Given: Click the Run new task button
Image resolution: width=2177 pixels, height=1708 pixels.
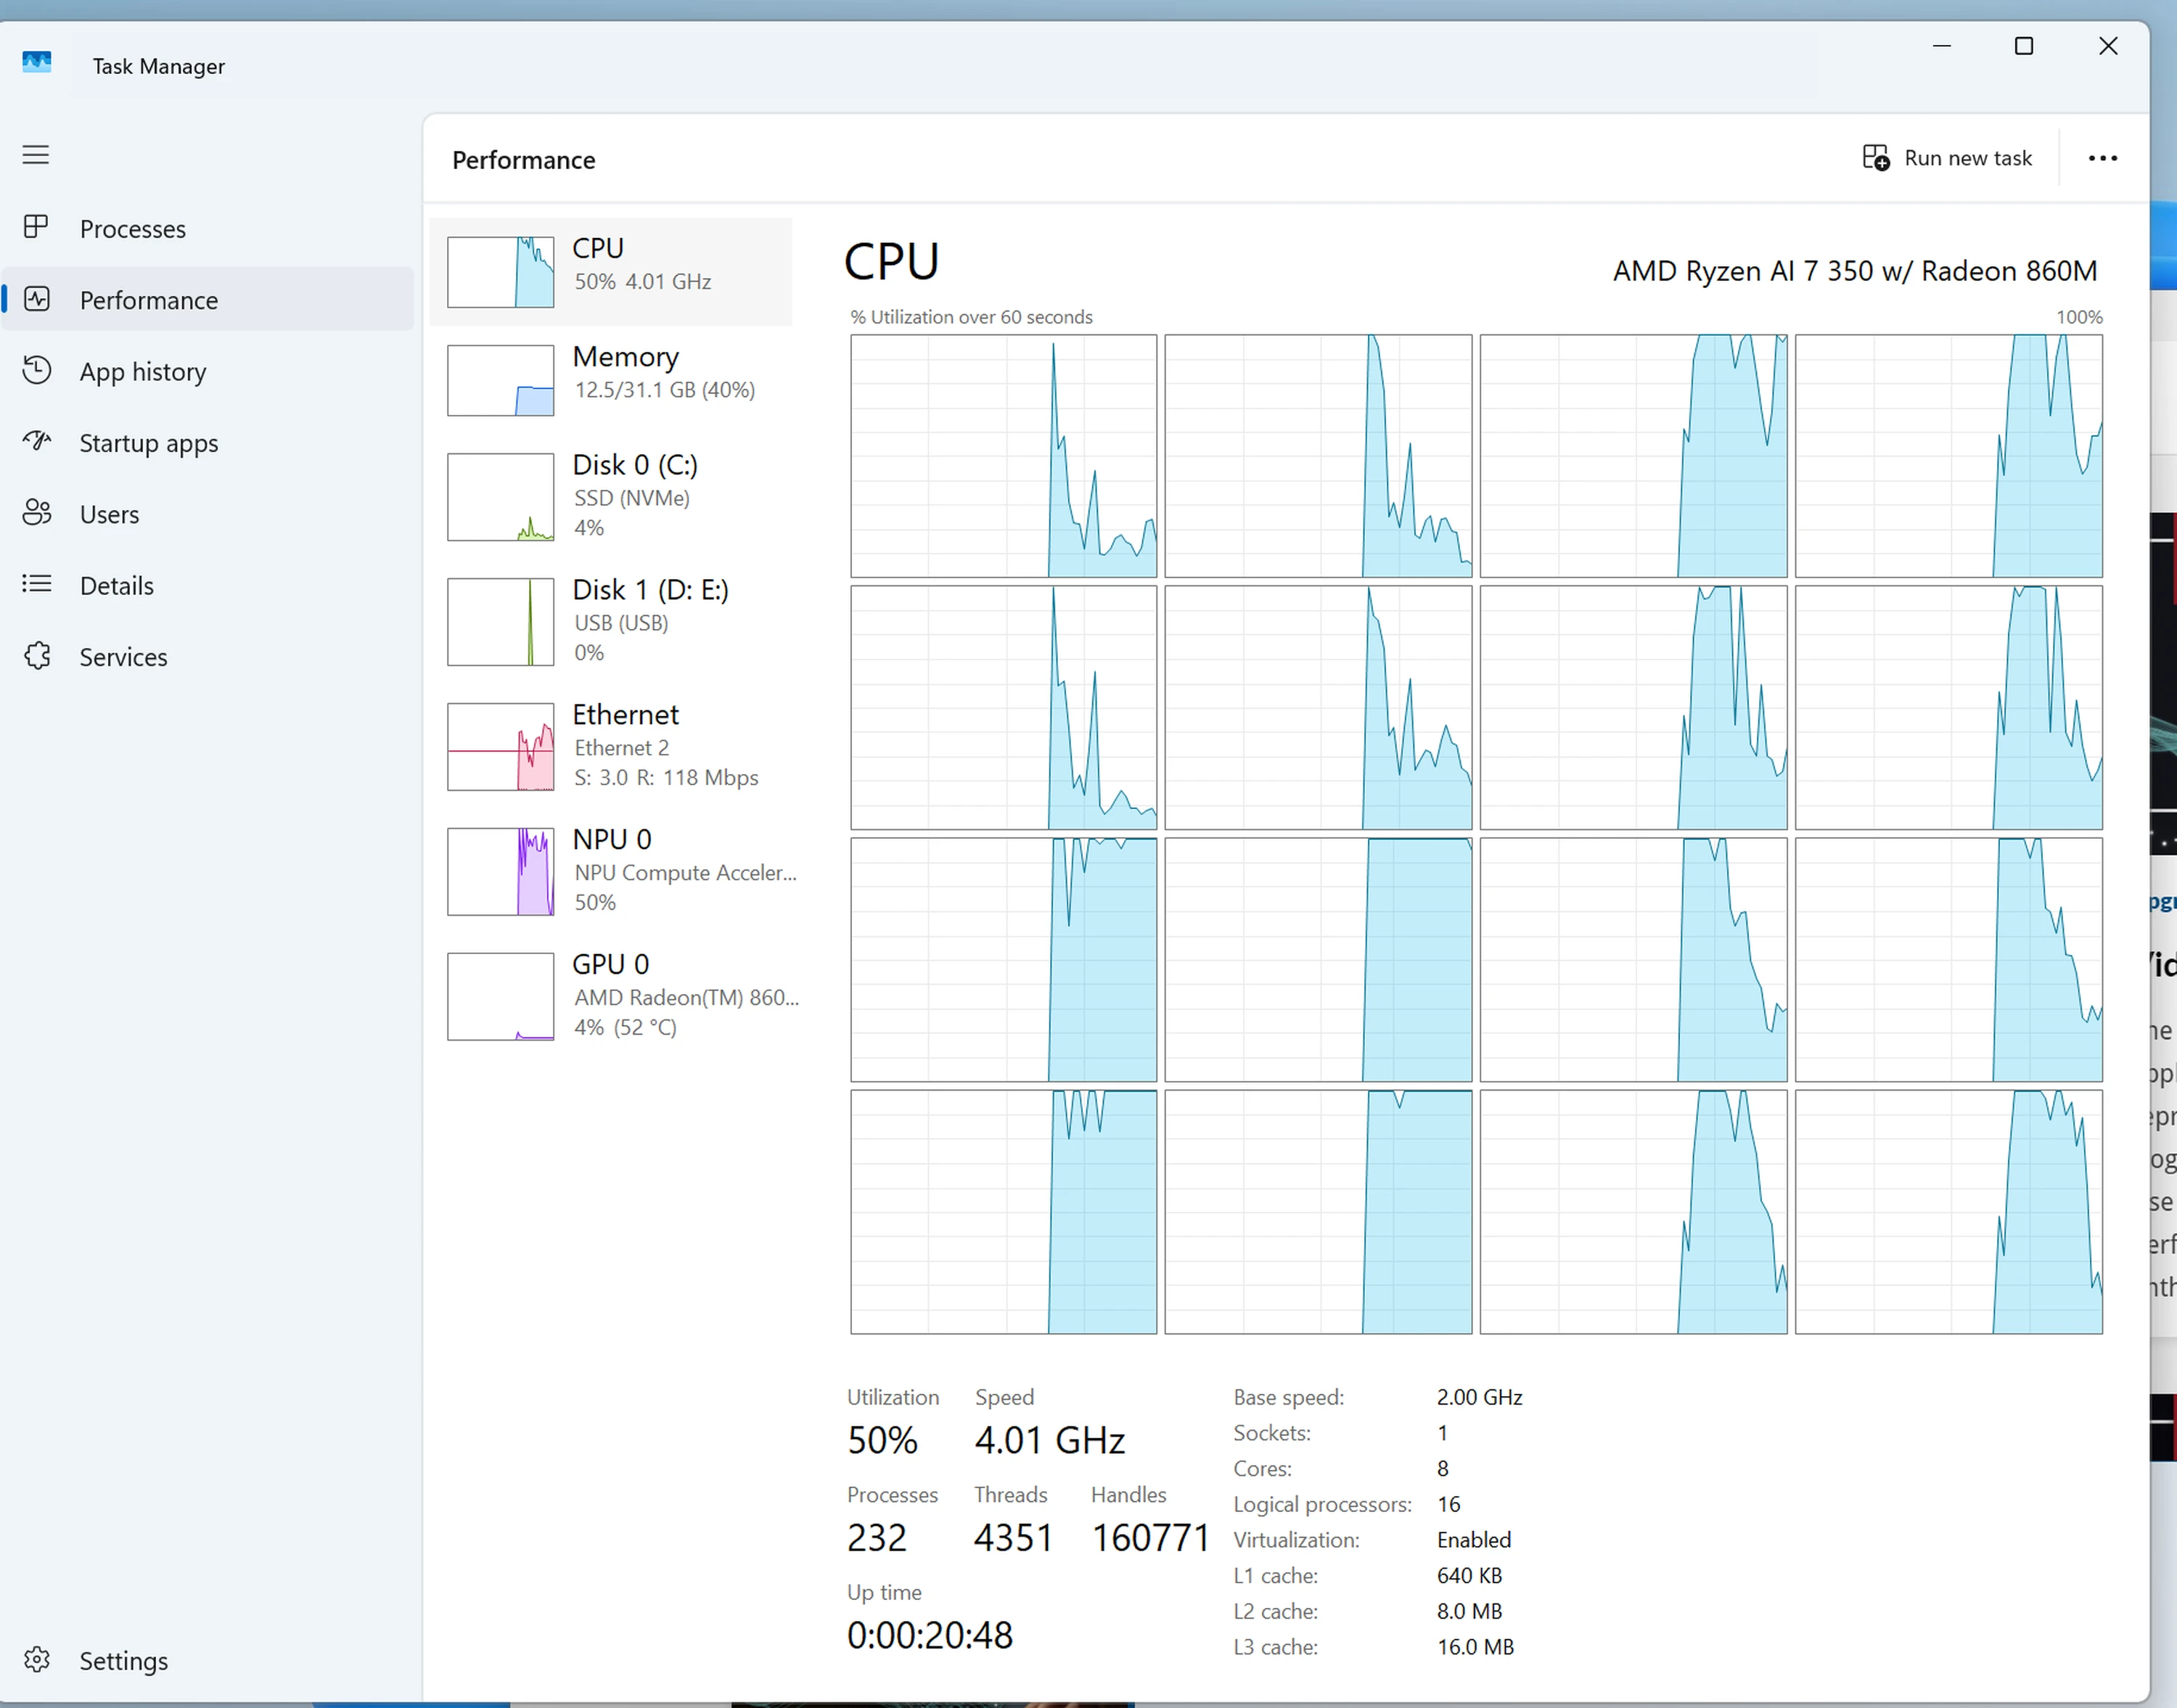Looking at the screenshot, I should [x=1946, y=158].
